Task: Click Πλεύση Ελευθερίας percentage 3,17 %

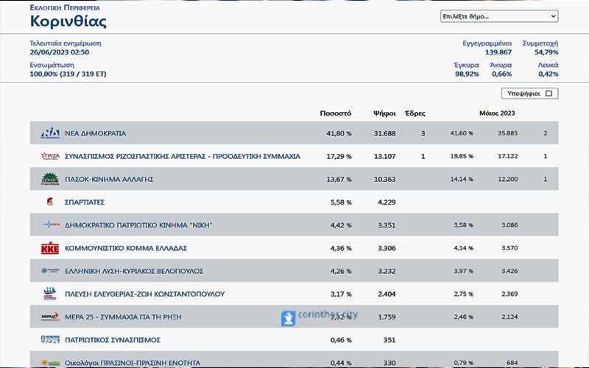Action: [341, 294]
